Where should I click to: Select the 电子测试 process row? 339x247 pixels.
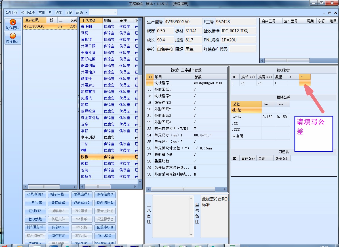click(109, 137)
